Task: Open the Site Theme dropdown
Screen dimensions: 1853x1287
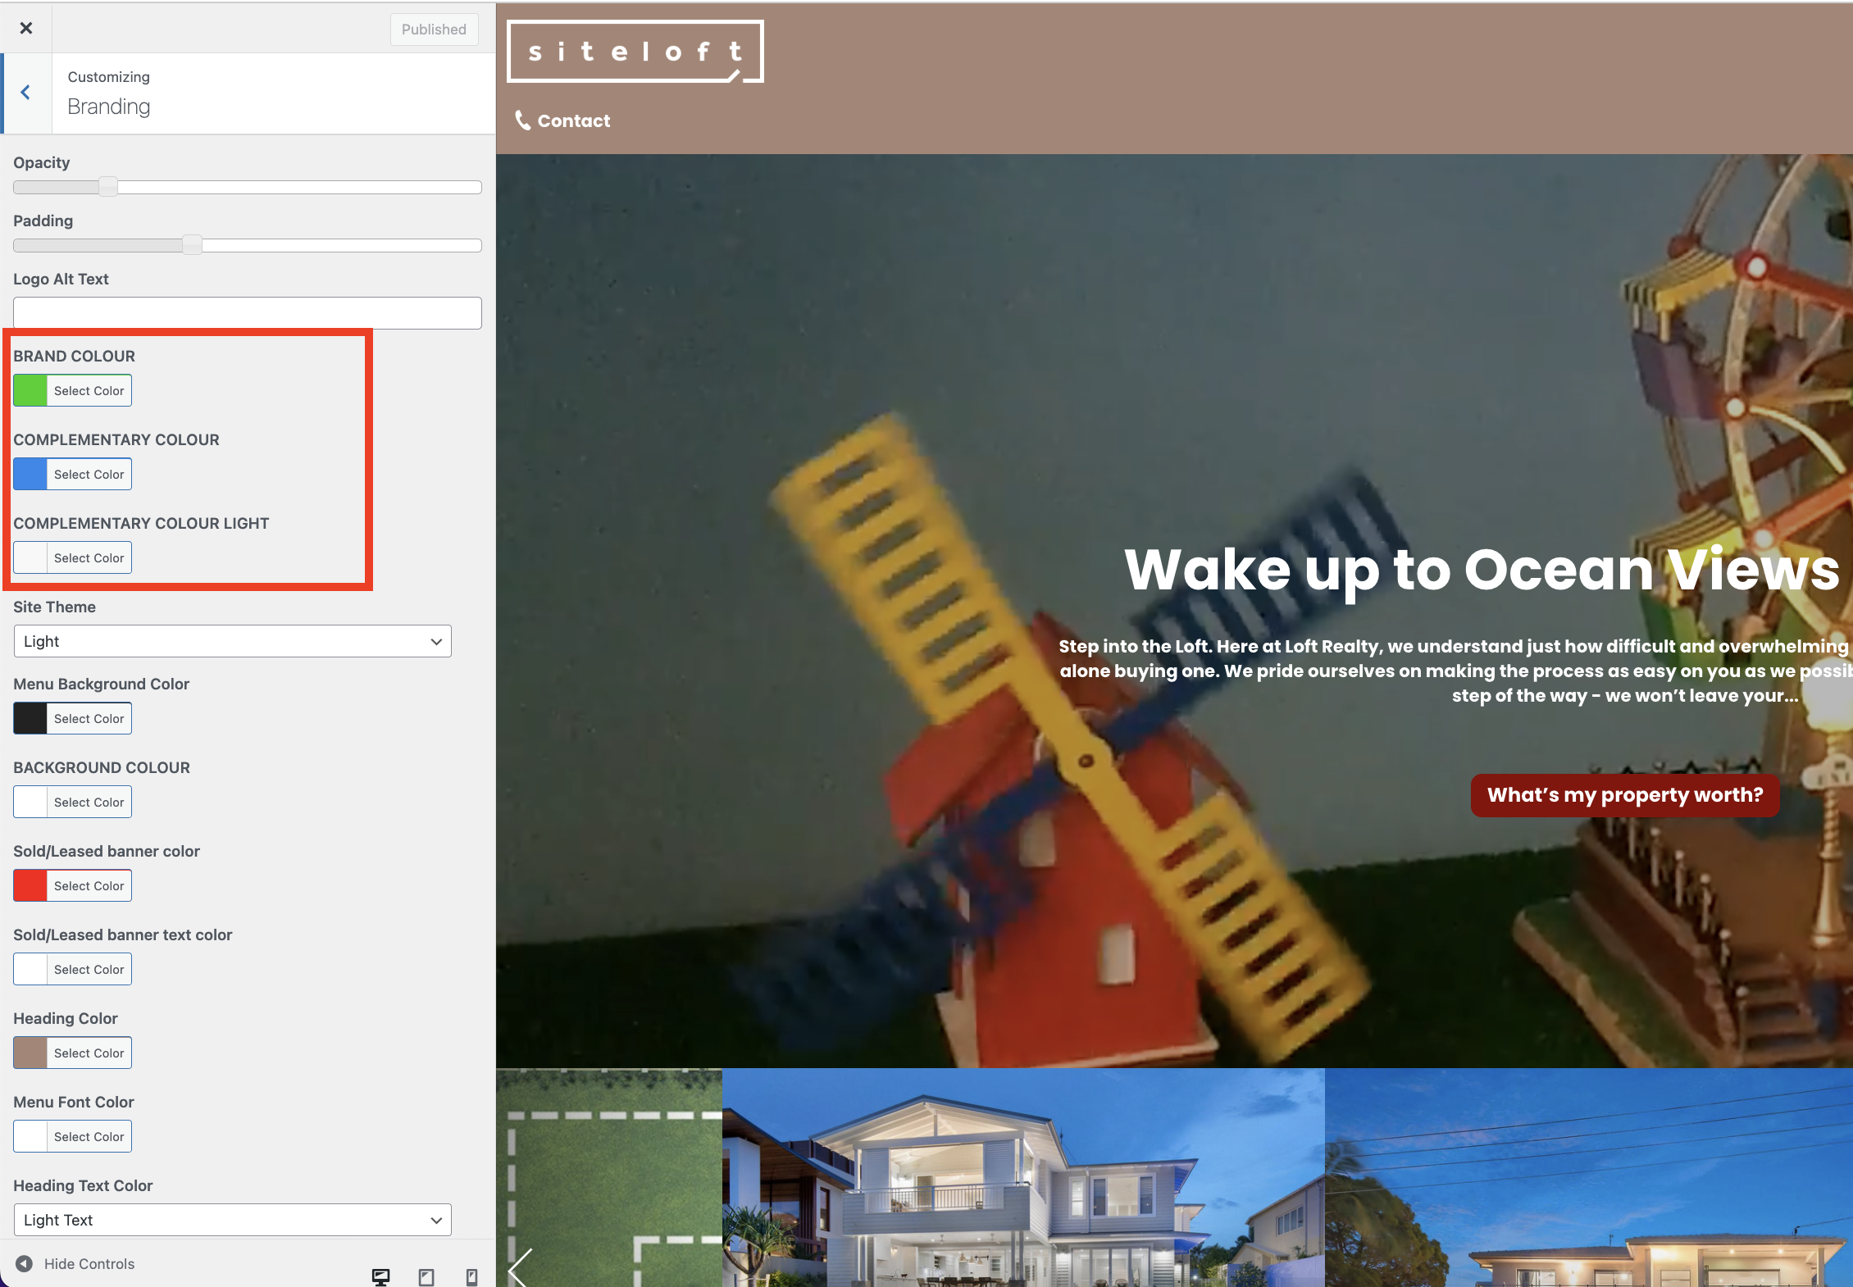Action: coord(232,641)
